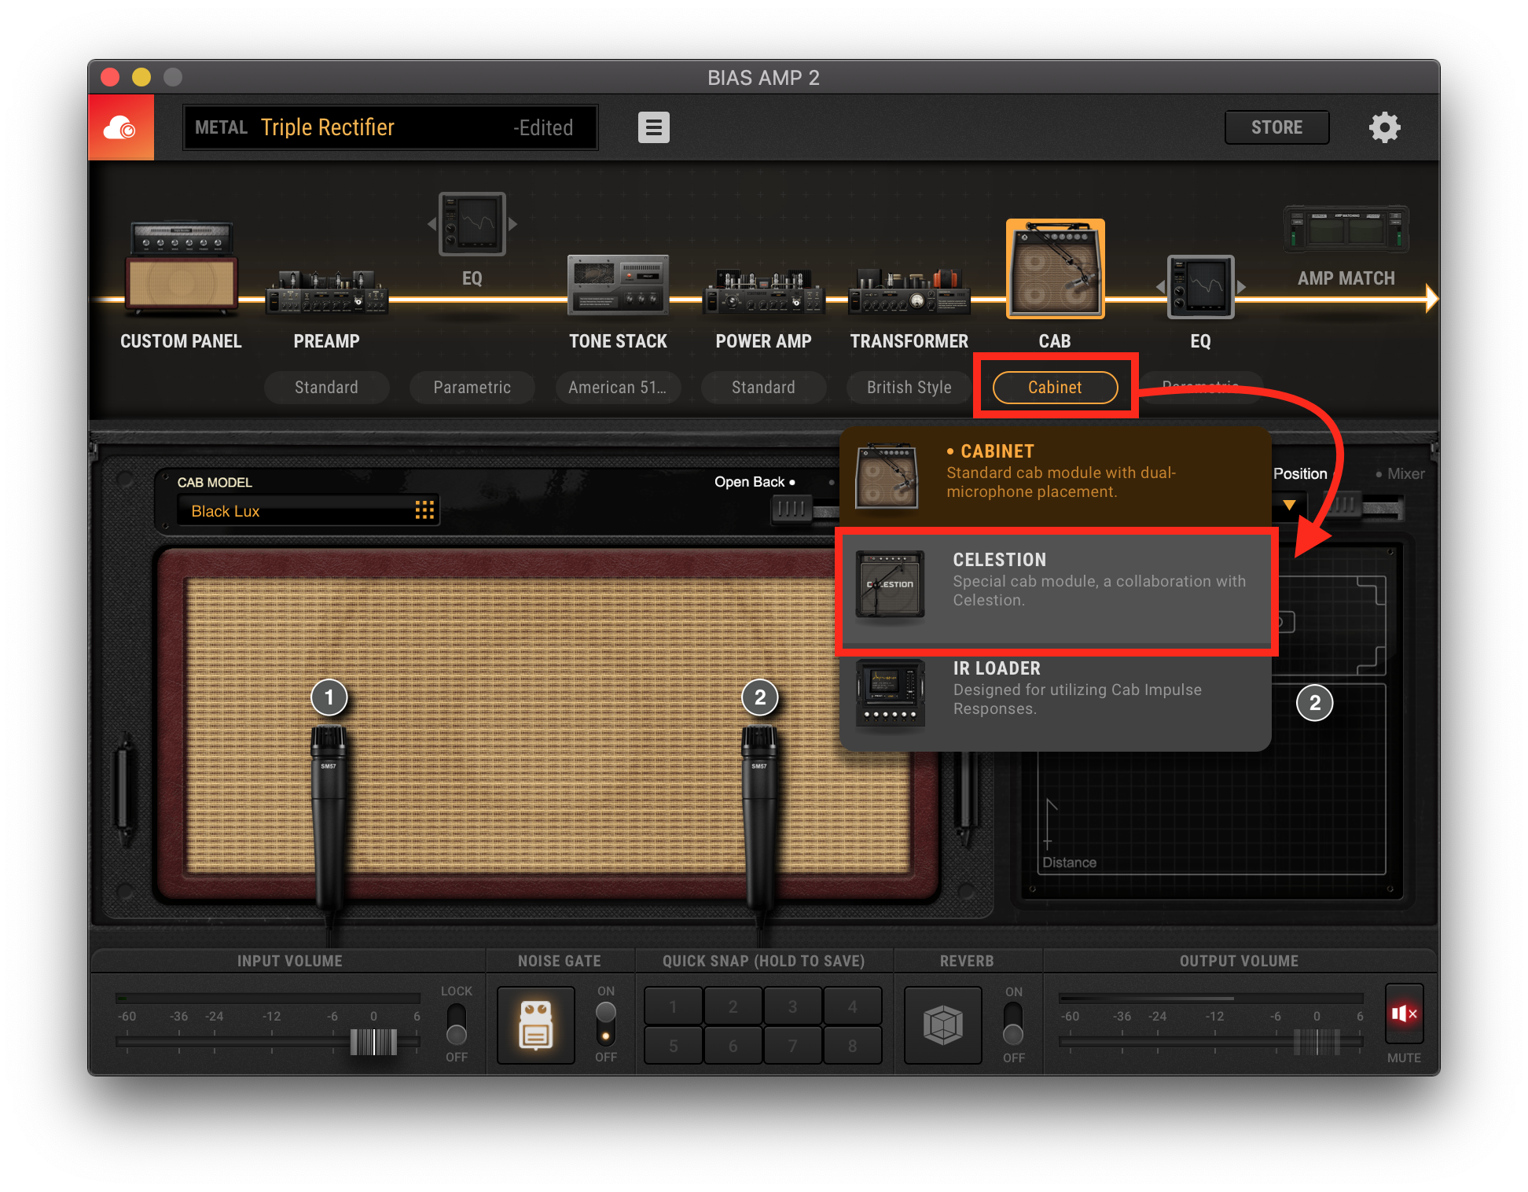Select the Power Amp module icon
Image resolution: width=1528 pixels, height=1192 pixels.
click(763, 292)
